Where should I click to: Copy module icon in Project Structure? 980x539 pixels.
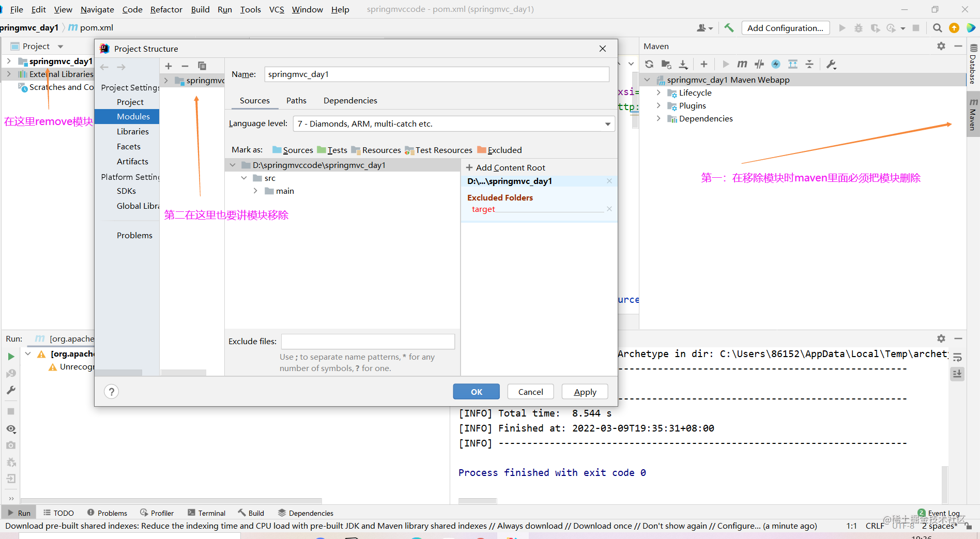click(202, 66)
